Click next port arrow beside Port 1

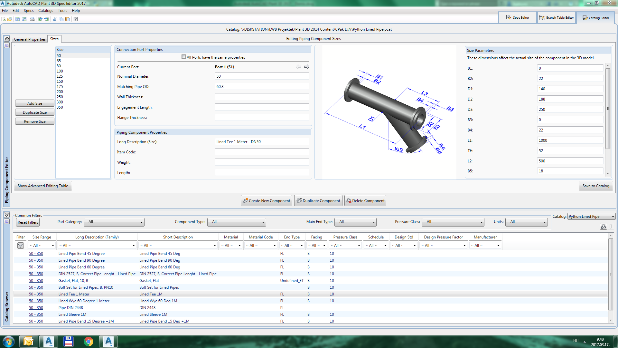point(307,67)
